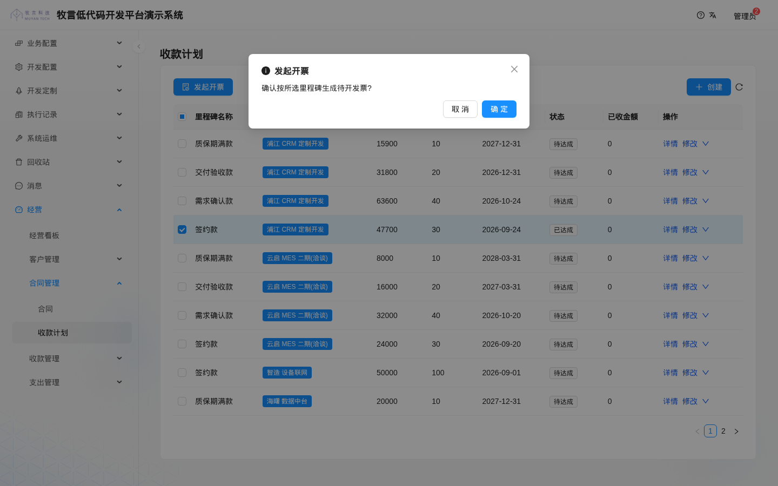Collapse the sidebar with the arrow icon

(x=139, y=46)
